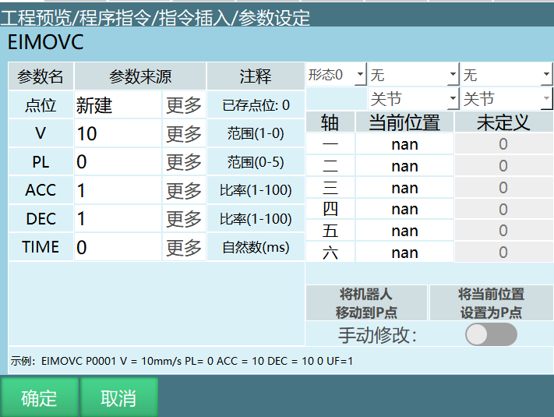Click 未定义 value in axis 二 row
This screenshot has width=554, height=417.
[x=503, y=166]
